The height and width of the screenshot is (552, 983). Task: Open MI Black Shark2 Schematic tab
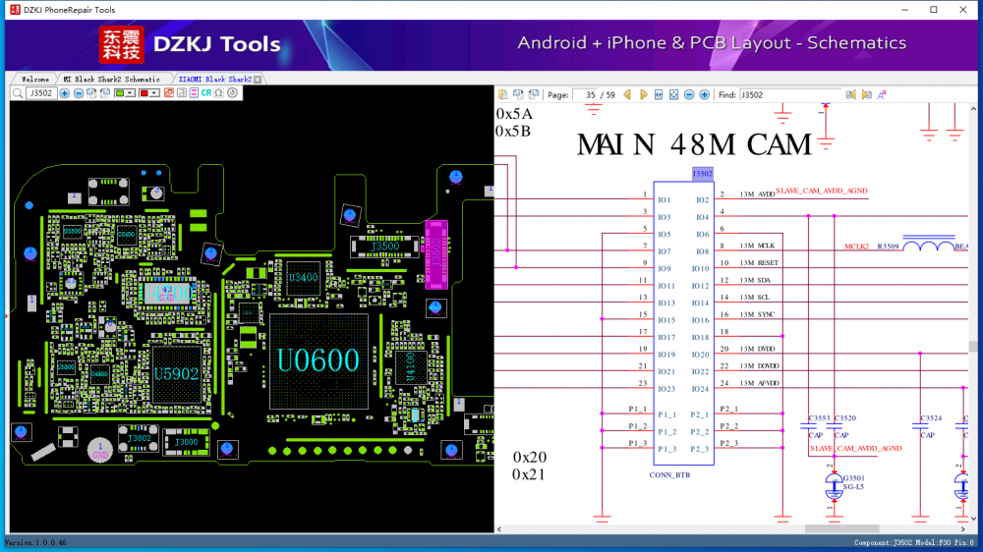111,79
